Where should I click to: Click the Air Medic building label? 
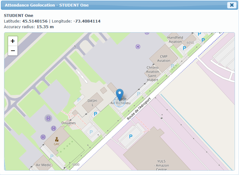click(43, 165)
